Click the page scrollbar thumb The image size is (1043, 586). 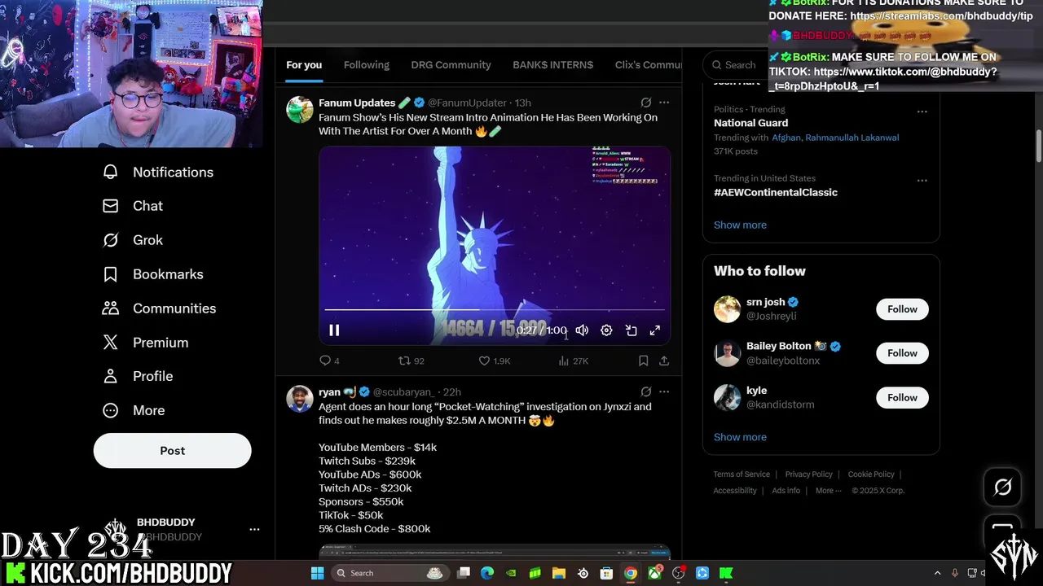tap(1039, 145)
